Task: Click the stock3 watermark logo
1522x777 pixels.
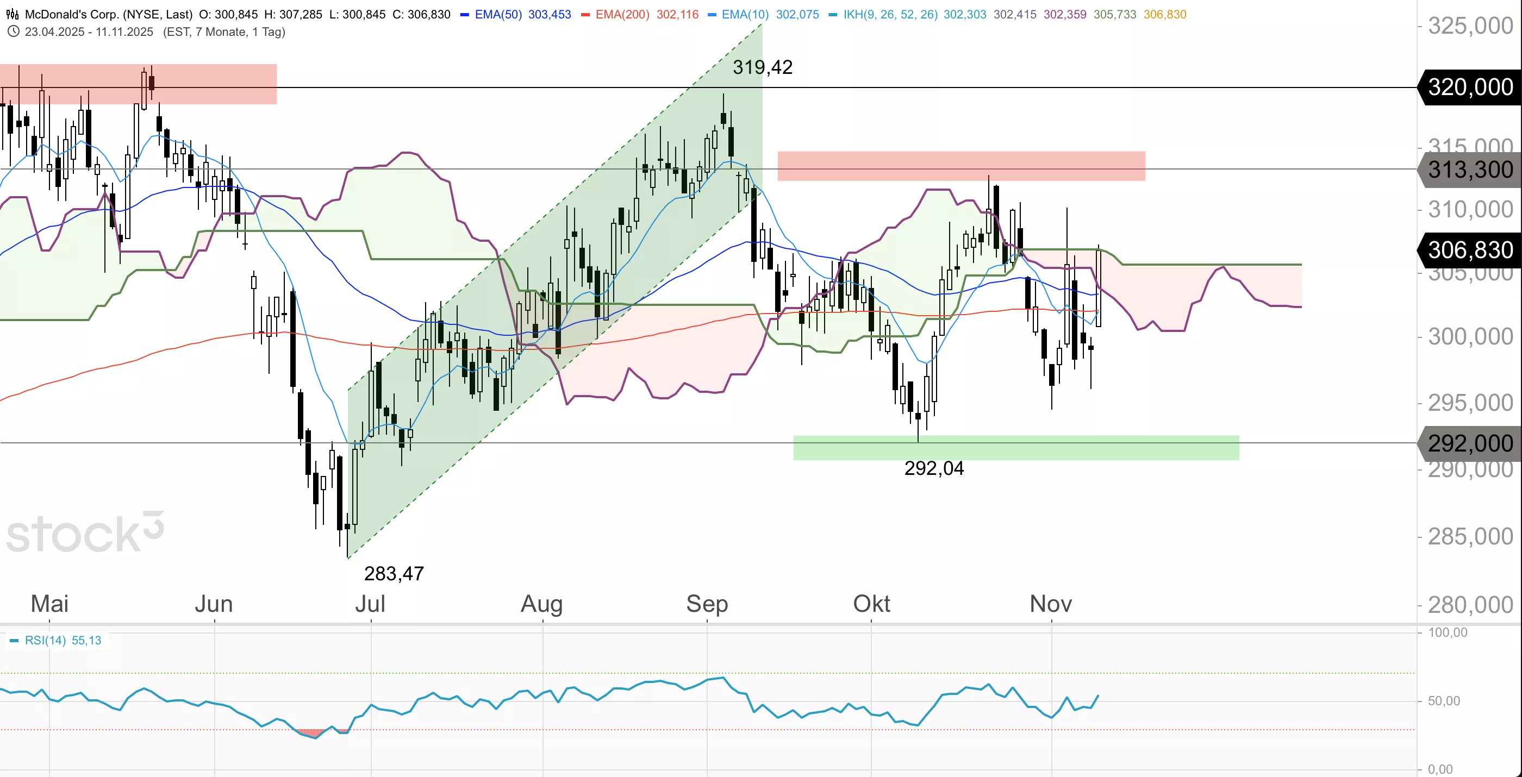Action: click(x=85, y=533)
